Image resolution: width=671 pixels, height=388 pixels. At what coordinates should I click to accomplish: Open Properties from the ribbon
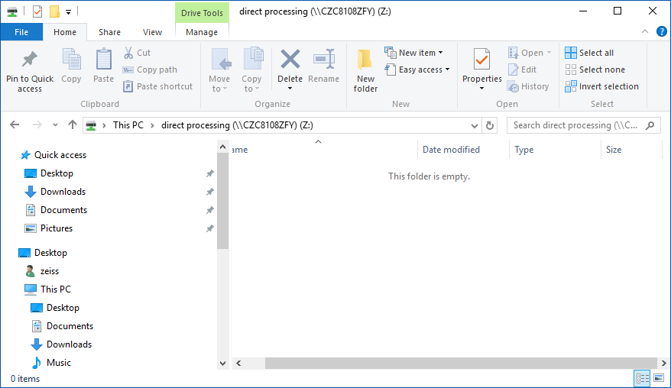[x=481, y=60]
